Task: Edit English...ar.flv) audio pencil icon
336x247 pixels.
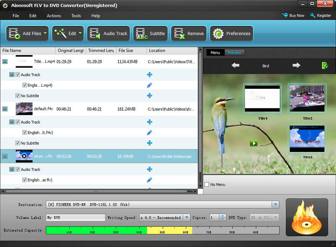Action: (x=150, y=180)
